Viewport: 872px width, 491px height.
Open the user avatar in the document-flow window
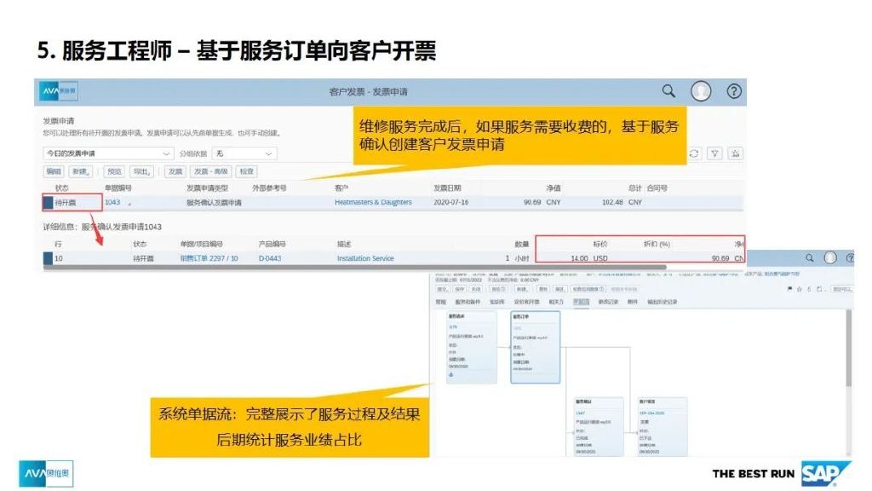(x=830, y=257)
